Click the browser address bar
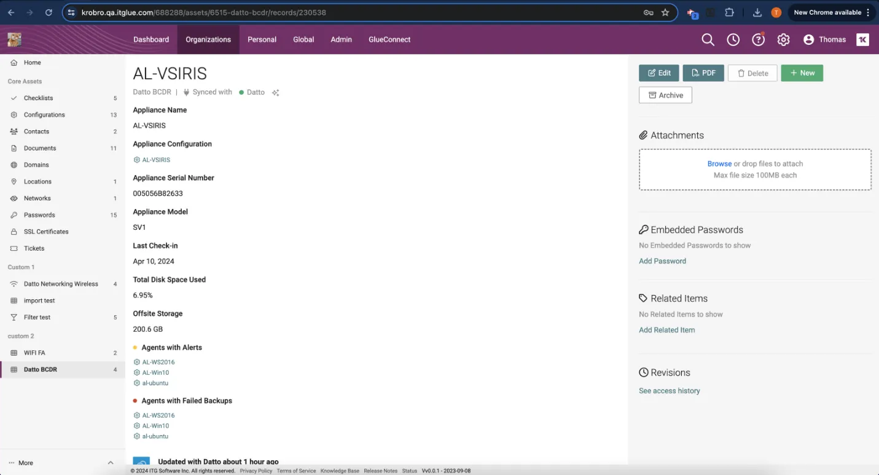The width and height of the screenshot is (879, 475). click(356, 12)
